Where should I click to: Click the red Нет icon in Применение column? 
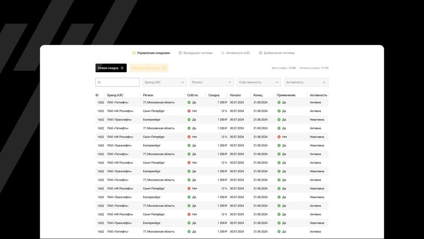(279, 137)
